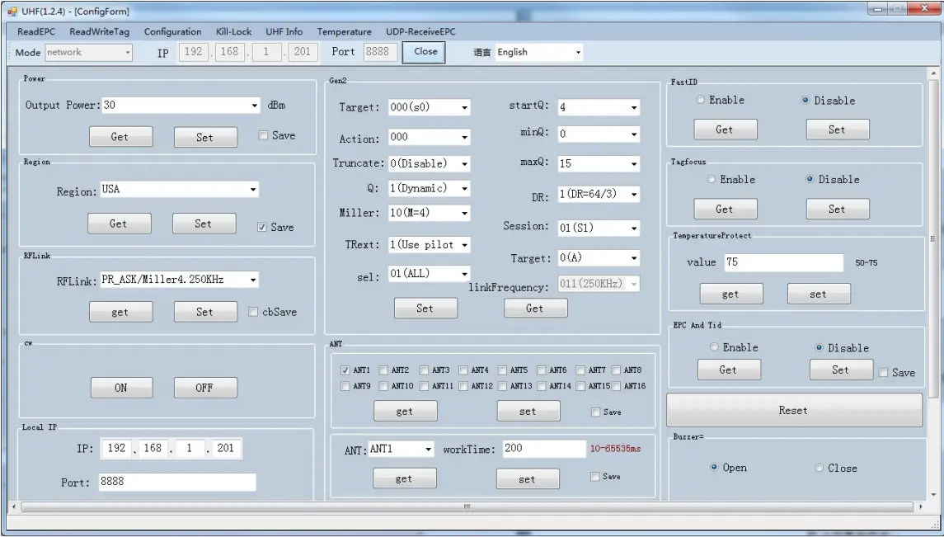Turn CW ON
The image size is (944, 537).
pos(120,387)
